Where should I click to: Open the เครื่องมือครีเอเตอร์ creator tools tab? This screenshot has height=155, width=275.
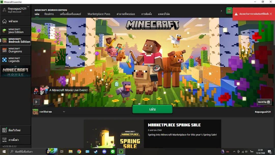(71, 14)
